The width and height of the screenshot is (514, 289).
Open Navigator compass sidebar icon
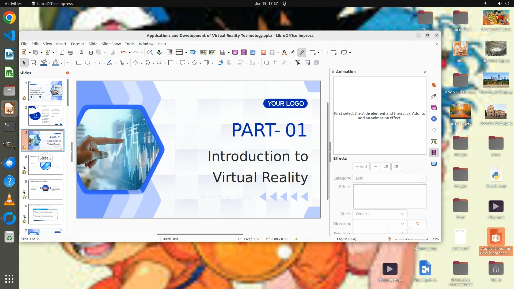click(434, 119)
